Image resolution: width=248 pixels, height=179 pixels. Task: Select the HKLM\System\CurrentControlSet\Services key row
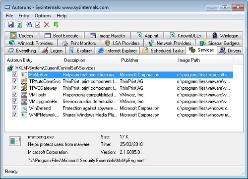pos(119,68)
